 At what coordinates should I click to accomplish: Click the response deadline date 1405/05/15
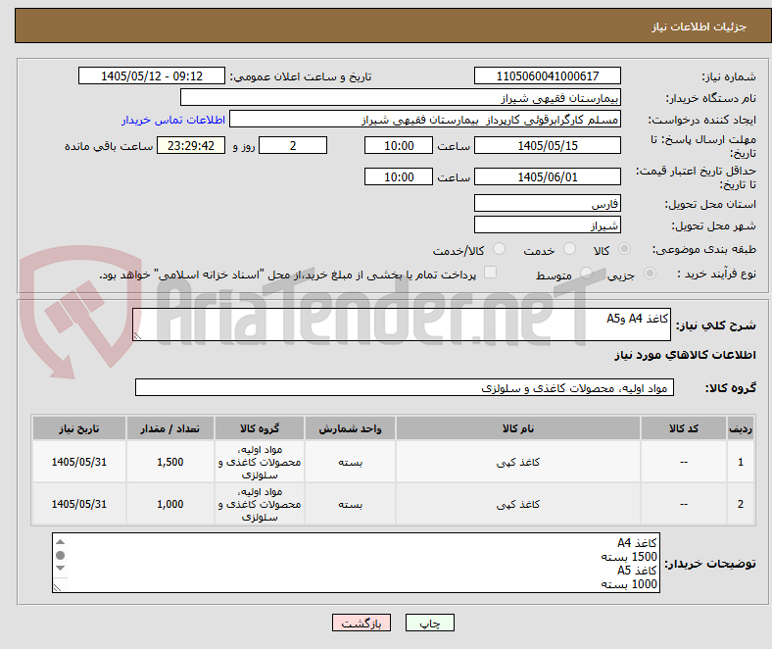(548, 145)
